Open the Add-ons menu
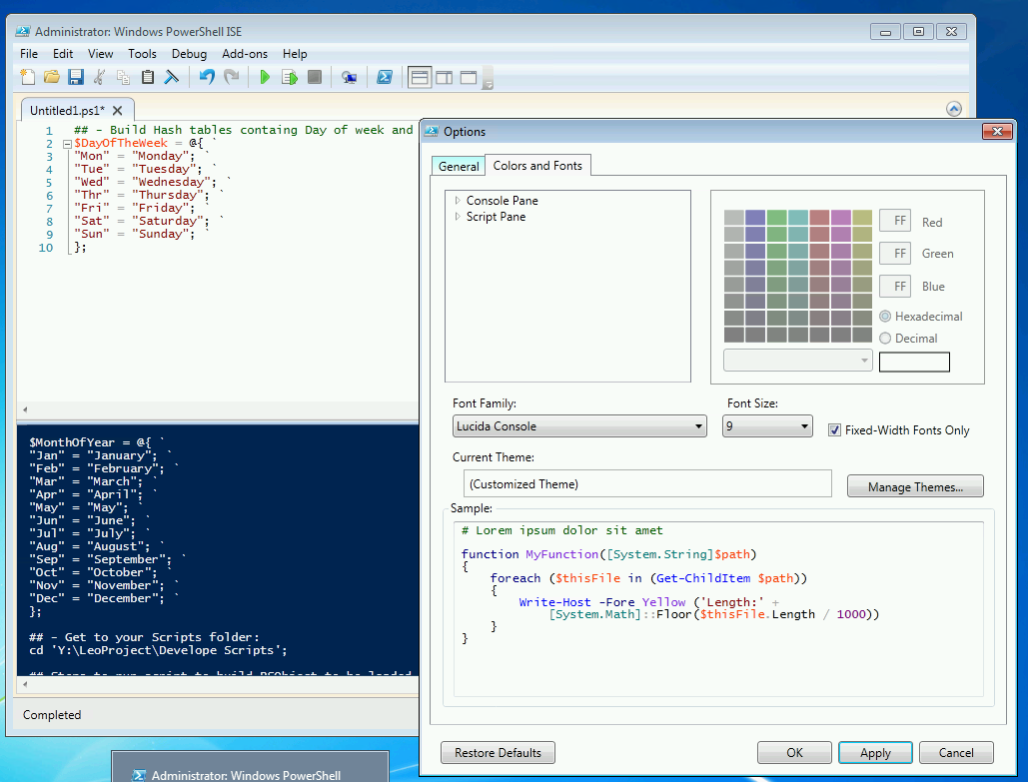This screenshot has width=1028, height=782. coord(245,54)
